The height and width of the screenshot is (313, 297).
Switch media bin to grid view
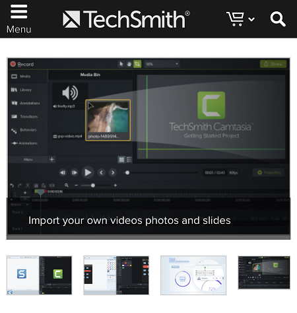click(121, 160)
